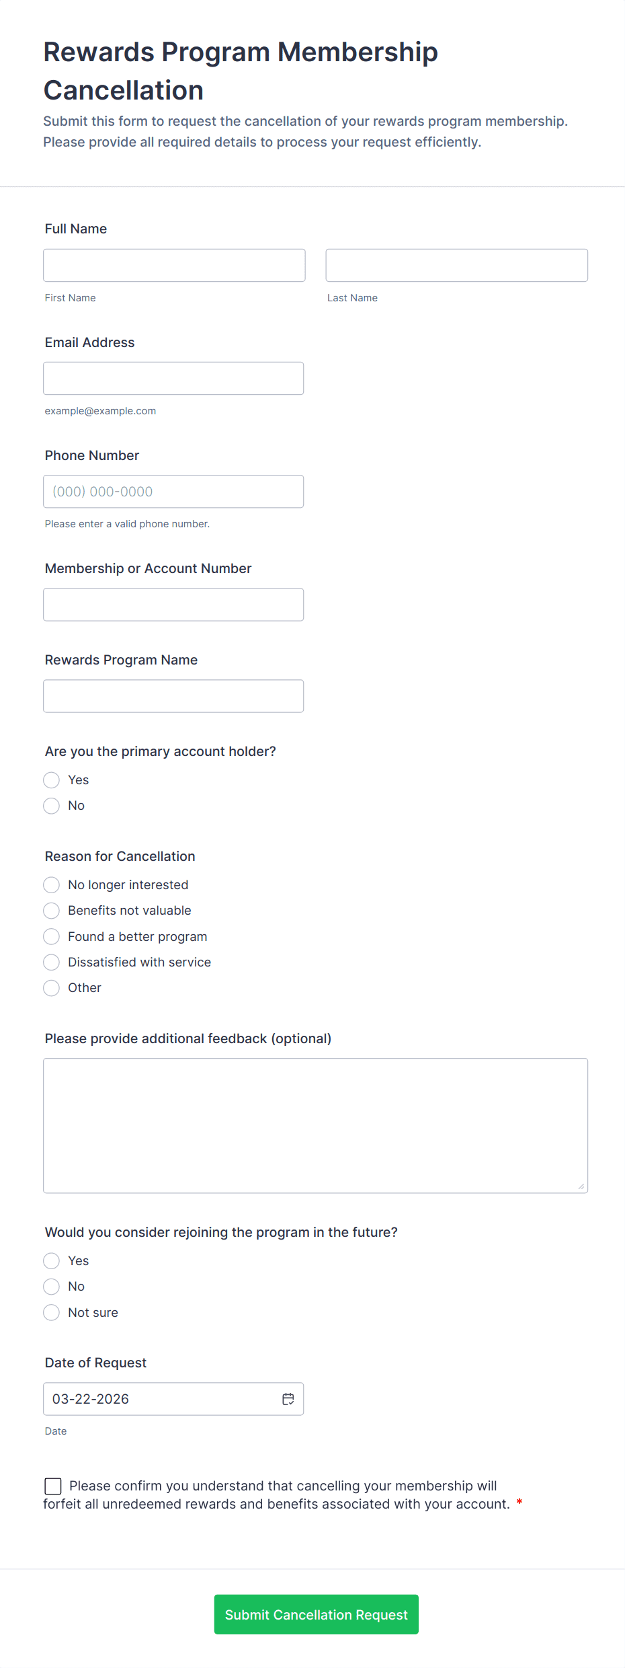Click the Rewards Program Name field
625x1668 pixels.
173,696
